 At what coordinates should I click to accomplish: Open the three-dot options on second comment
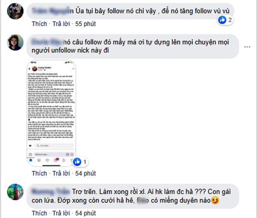[x=247, y=47]
